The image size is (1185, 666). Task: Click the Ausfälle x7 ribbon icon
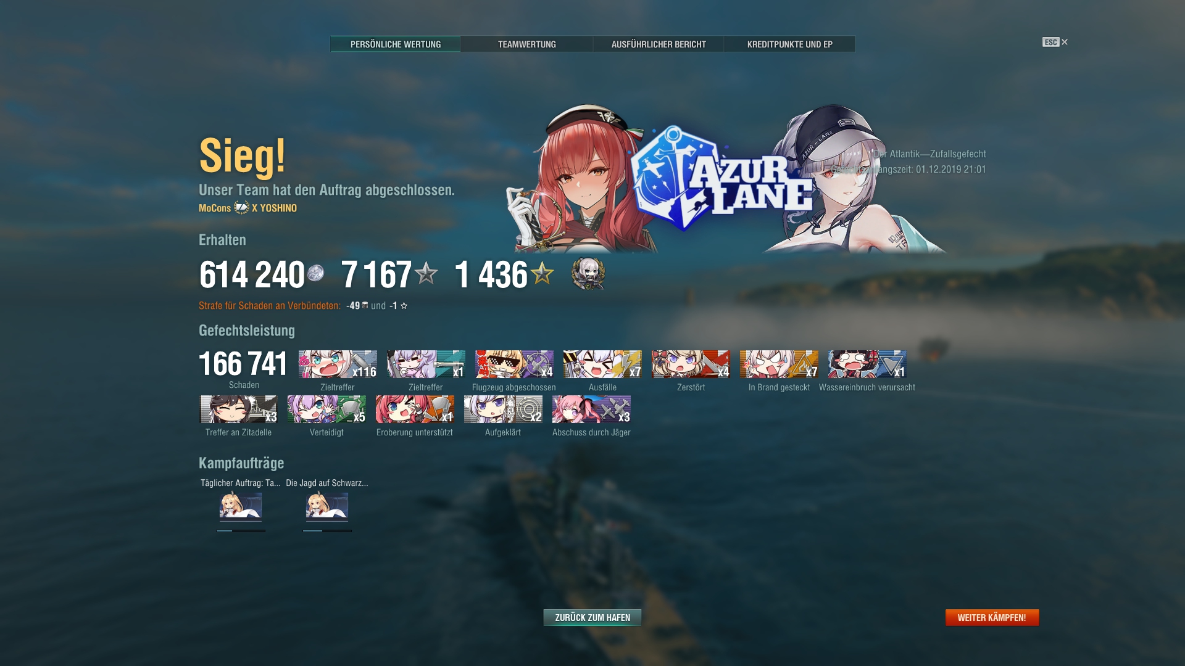pos(602,364)
